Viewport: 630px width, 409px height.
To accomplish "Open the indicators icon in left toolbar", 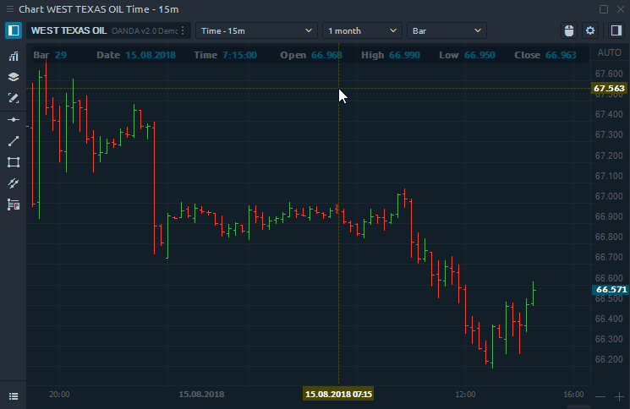I will pyautogui.click(x=13, y=57).
